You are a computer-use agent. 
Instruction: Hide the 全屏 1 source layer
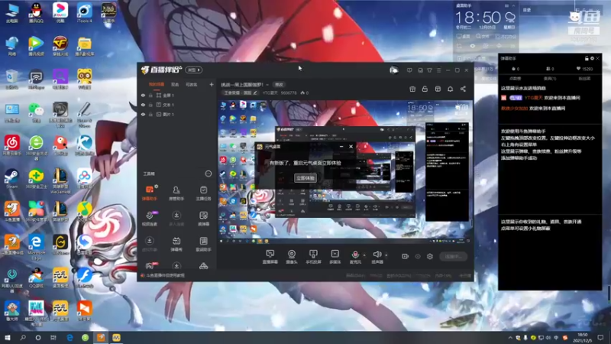[143, 95]
